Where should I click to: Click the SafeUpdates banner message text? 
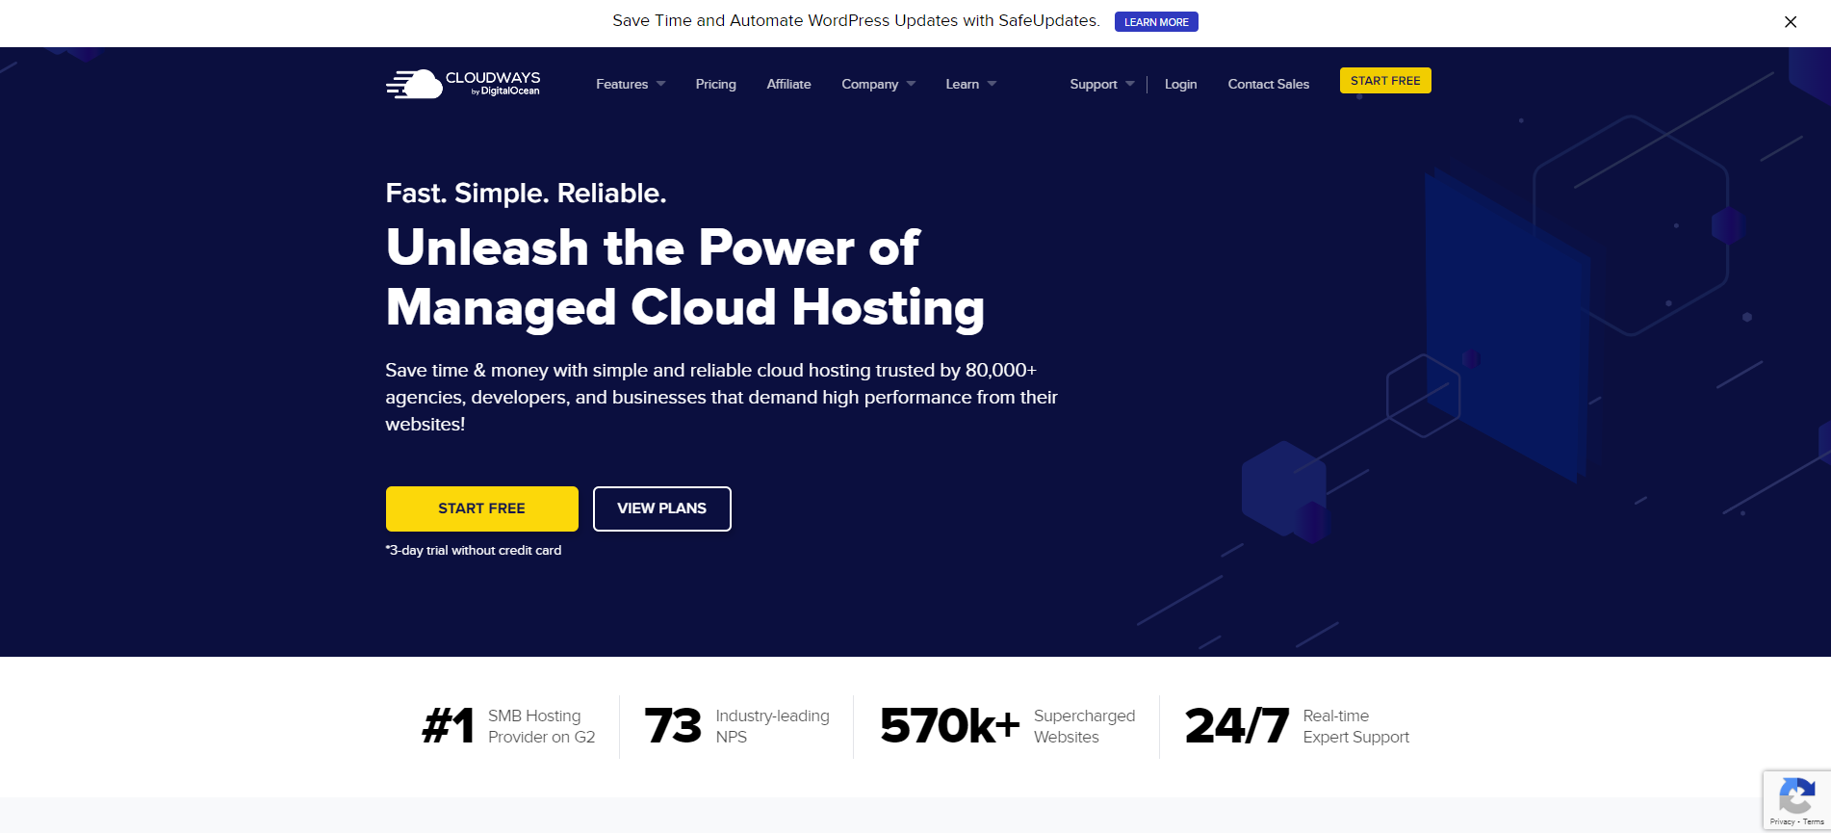pyautogui.click(x=856, y=21)
